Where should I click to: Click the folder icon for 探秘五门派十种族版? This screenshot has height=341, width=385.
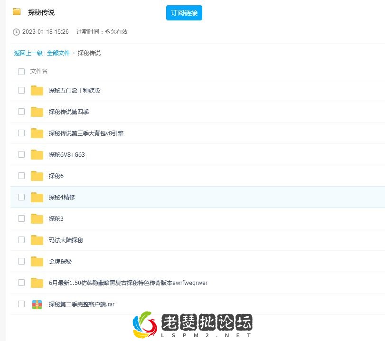click(x=37, y=91)
